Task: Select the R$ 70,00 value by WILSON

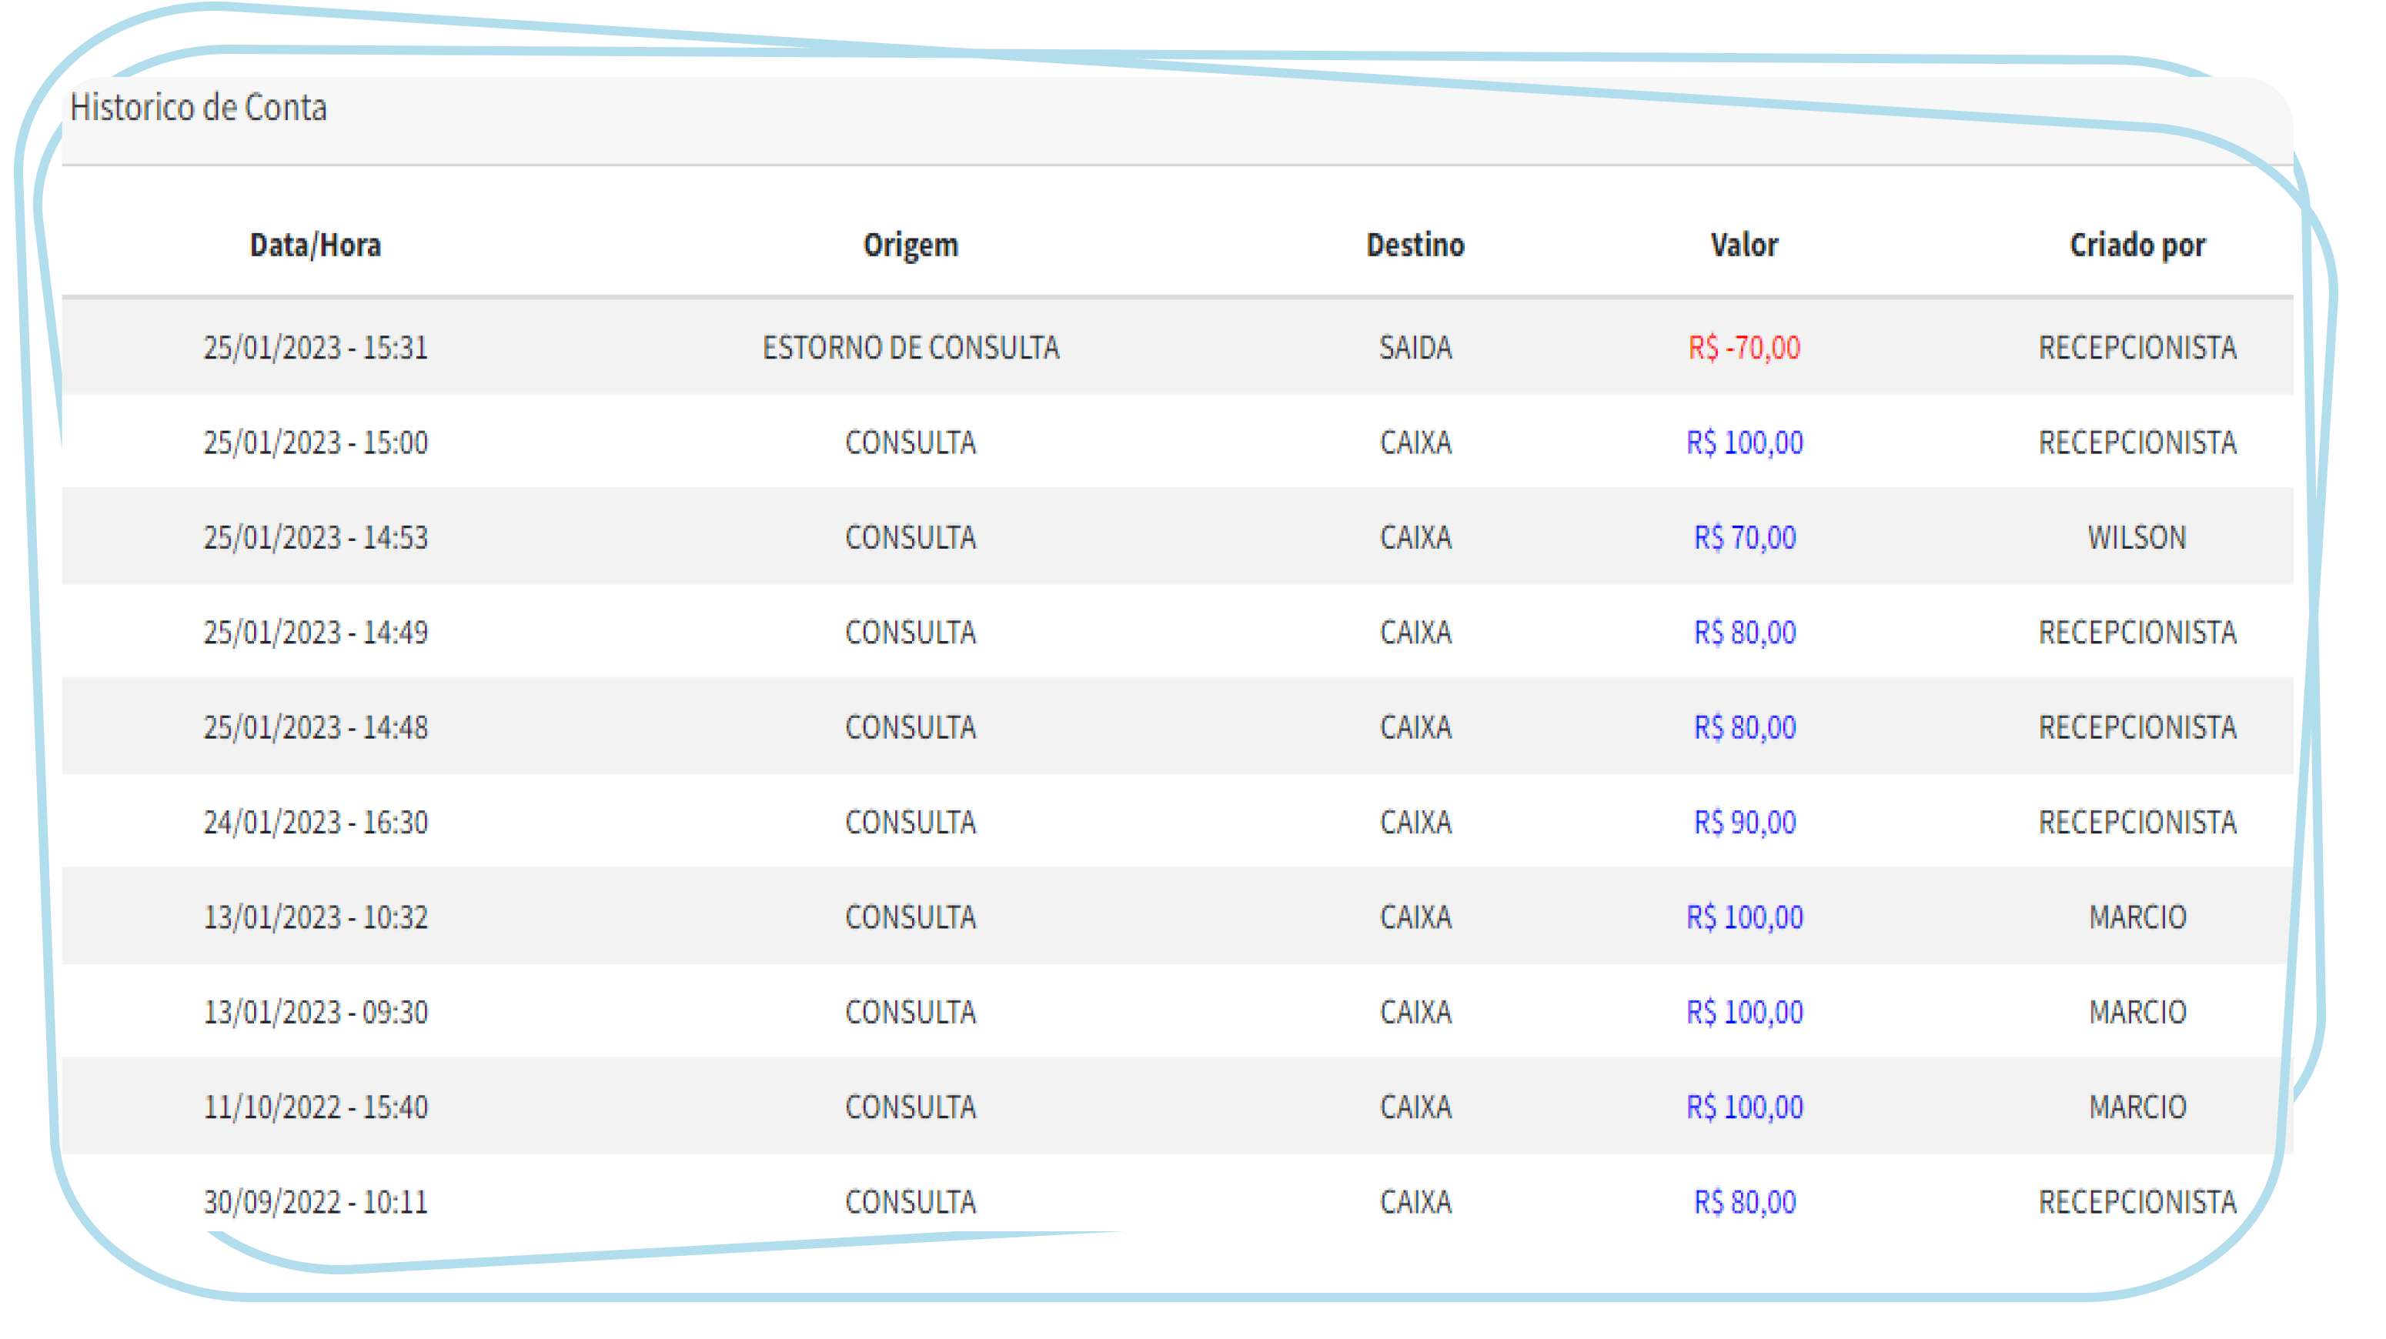Action: pos(1743,538)
